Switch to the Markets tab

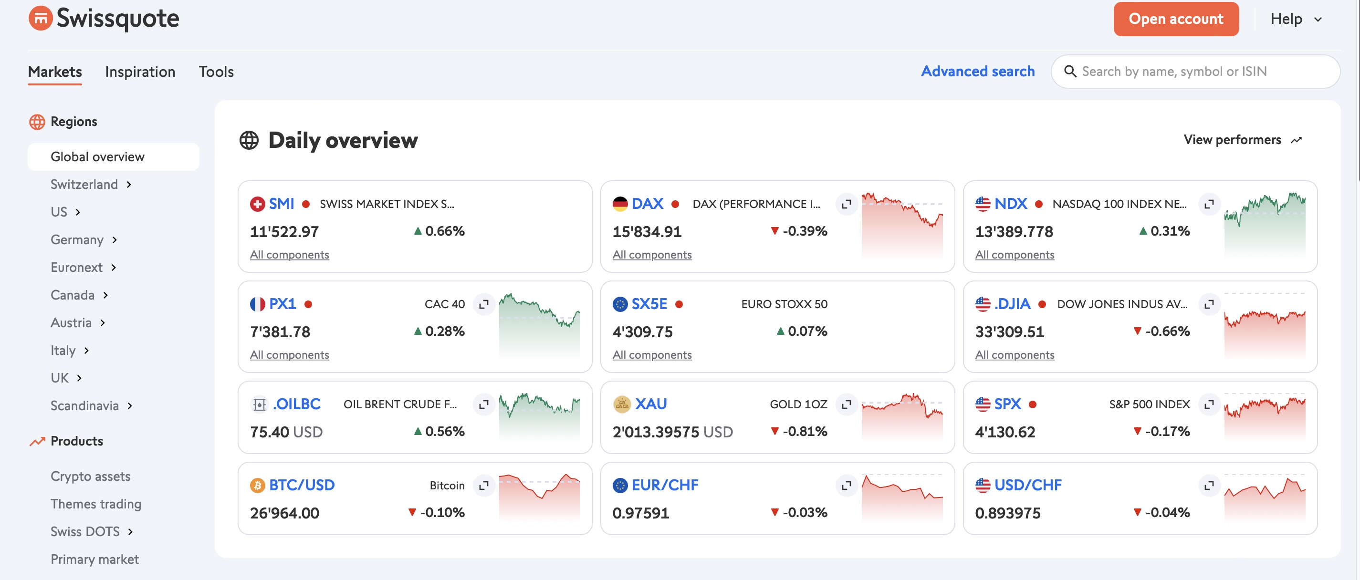pyautogui.click(x=55, y=72)
